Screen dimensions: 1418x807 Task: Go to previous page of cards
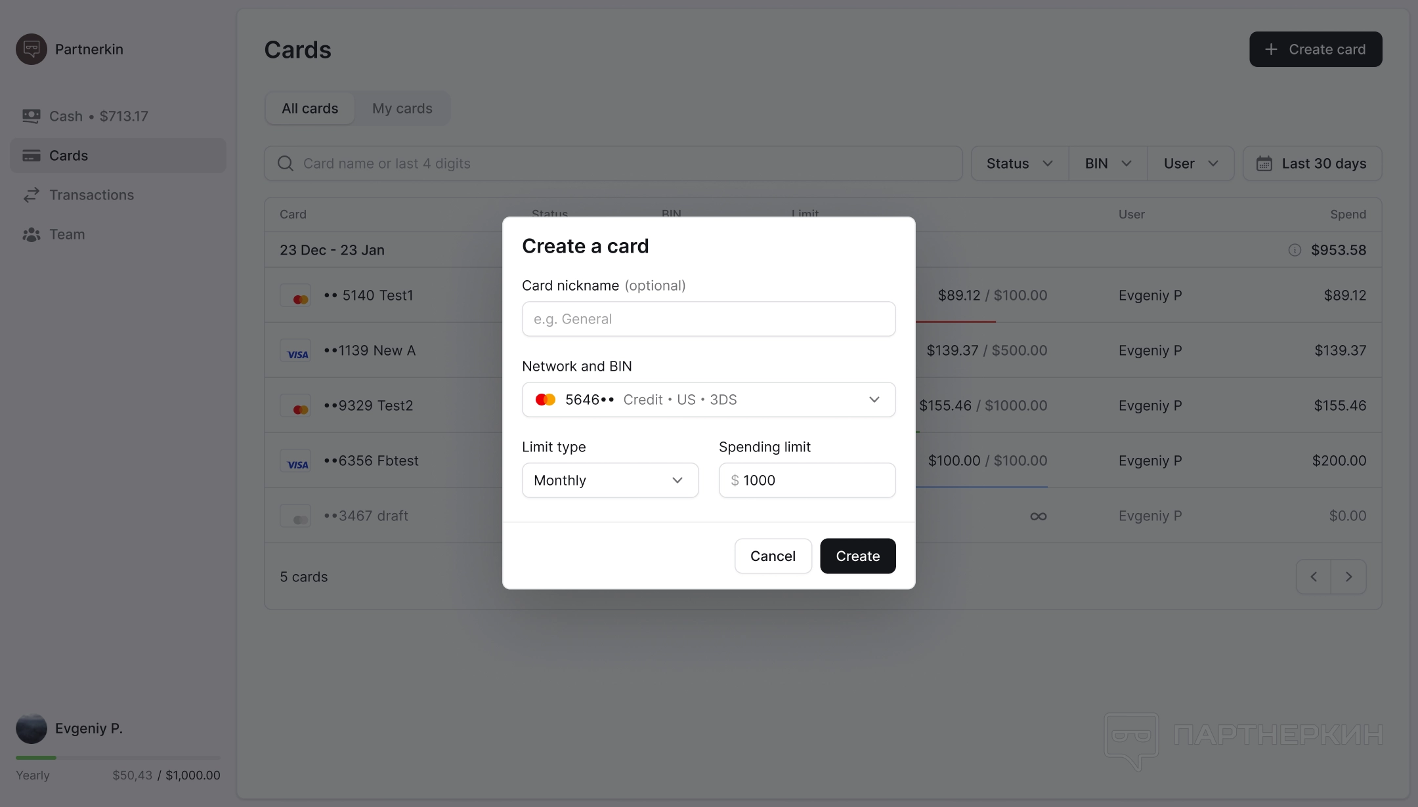[1314, 577]
